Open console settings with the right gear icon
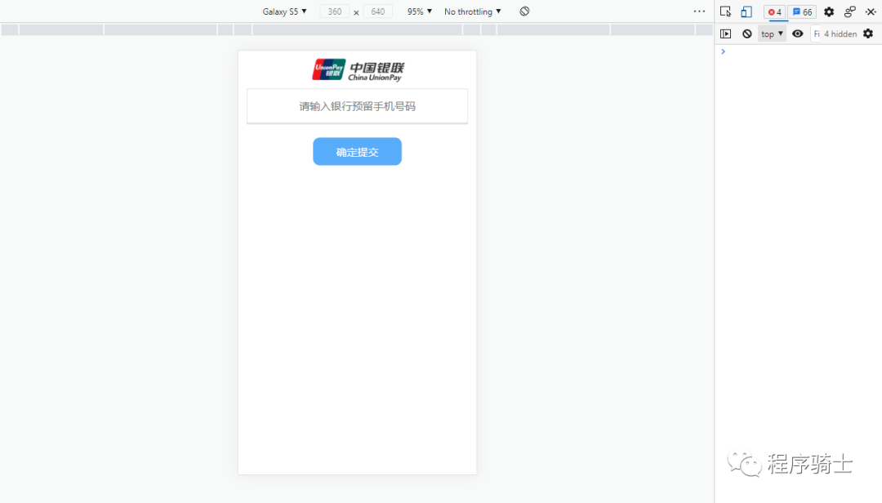Viewport: 882px width, 503px height. click(868, 33)
